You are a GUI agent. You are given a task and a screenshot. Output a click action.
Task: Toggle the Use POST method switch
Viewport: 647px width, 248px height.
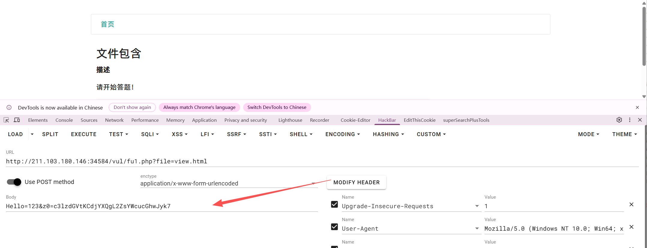coord(14,182)
